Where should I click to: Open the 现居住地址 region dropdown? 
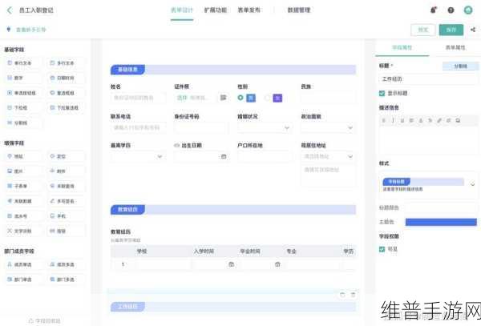pos(328,156)
